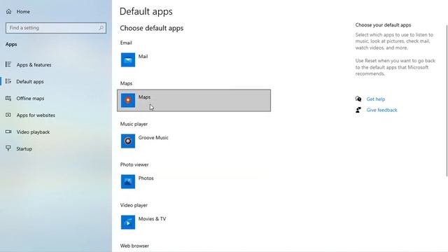
Task: Click the Home icon in sidebar
Action: tap(9, 11)
